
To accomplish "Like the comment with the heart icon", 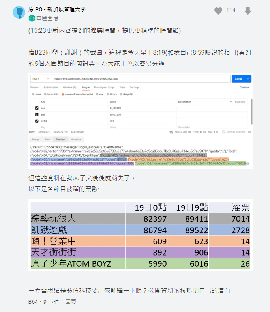I will (218, 11).
